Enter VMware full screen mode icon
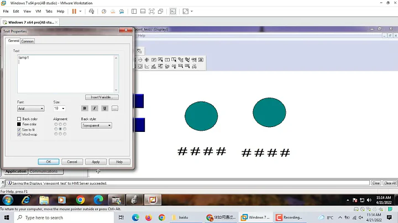The width and height of the screenshot is (398, 223). (x=151, y=12)
